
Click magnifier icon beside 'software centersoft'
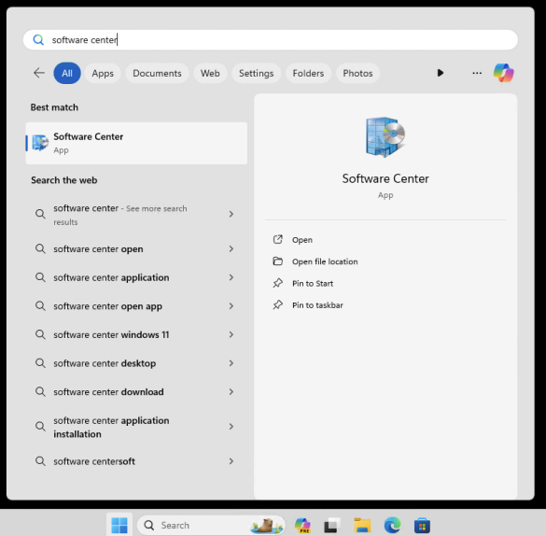coord(40,461)
